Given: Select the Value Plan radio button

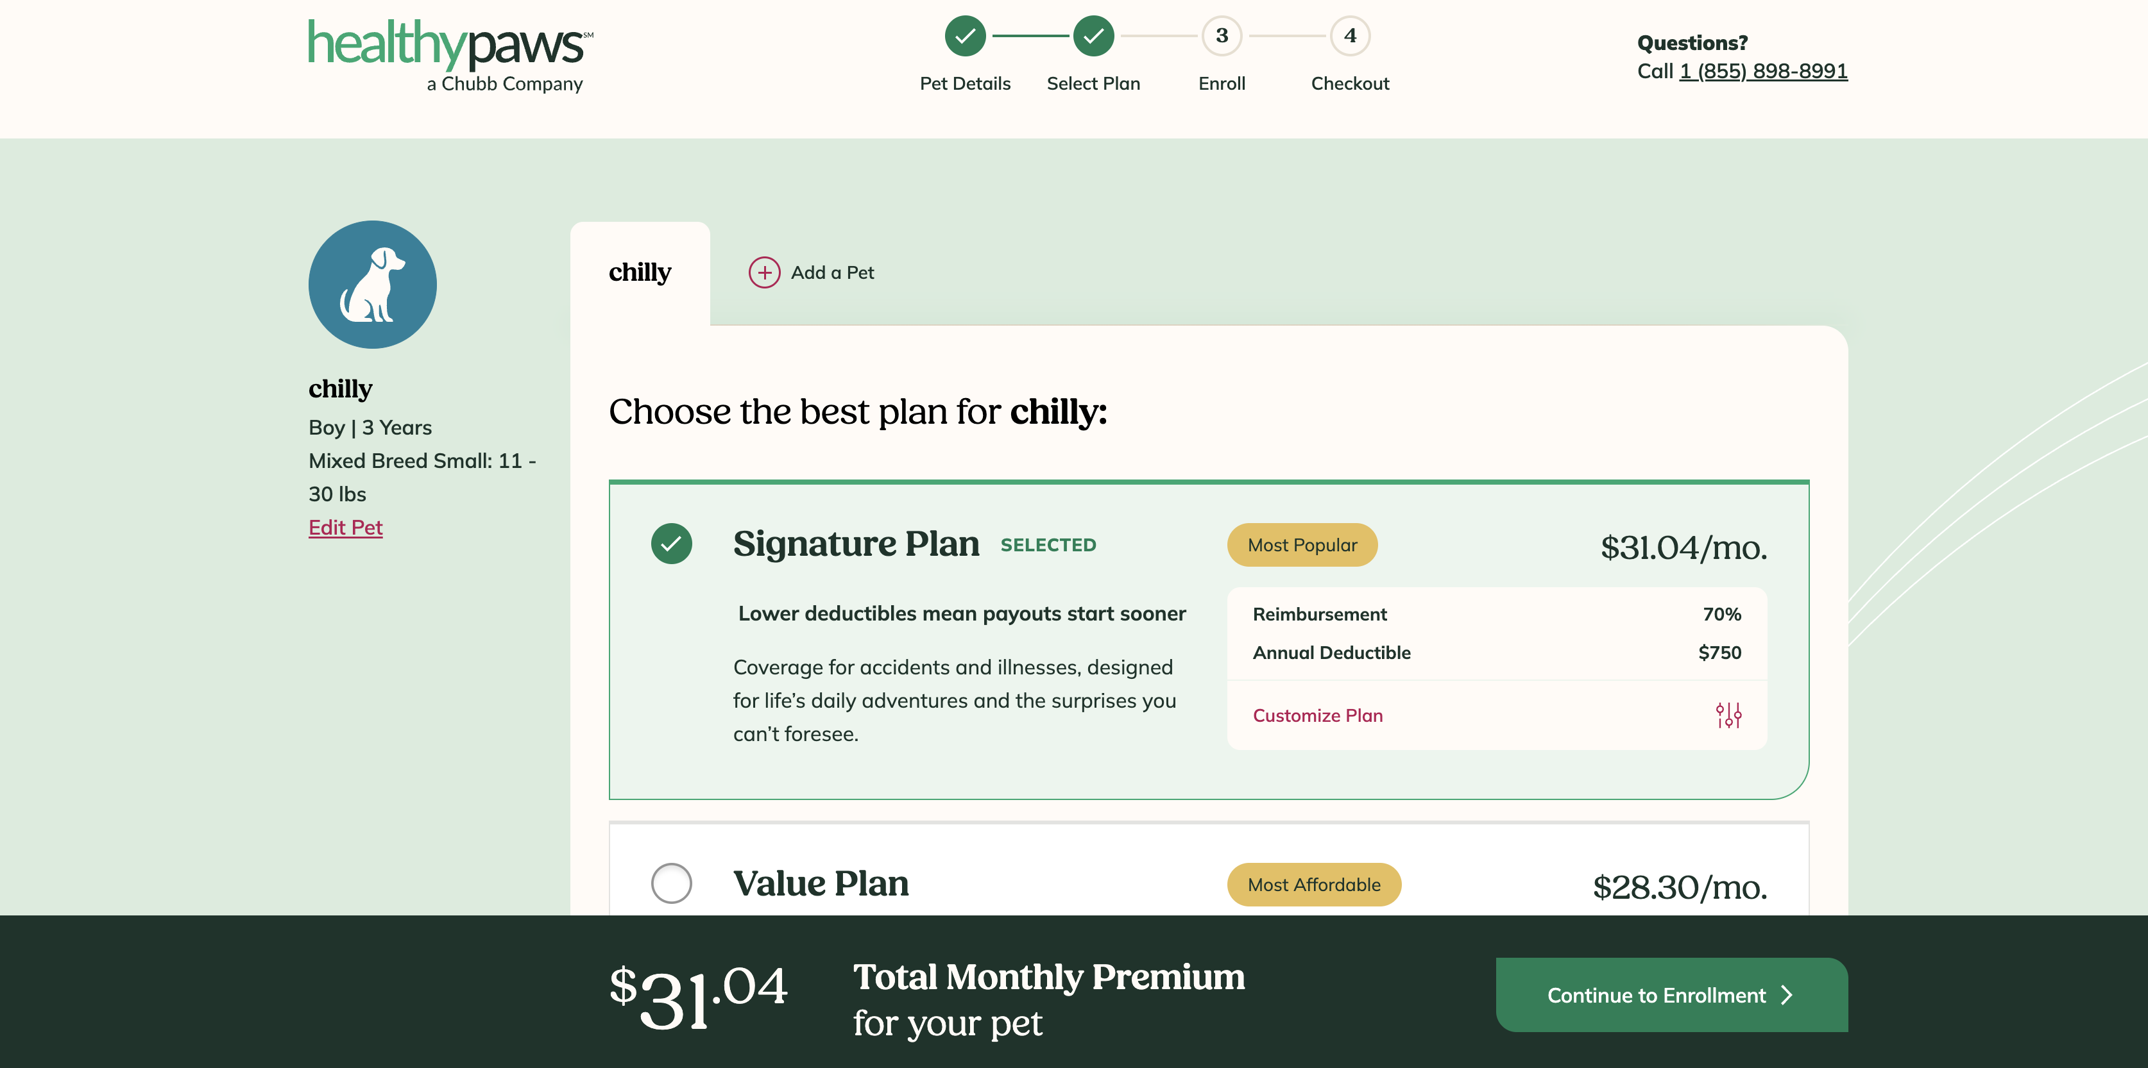Looking at the screenshot, I should point(671,883).
